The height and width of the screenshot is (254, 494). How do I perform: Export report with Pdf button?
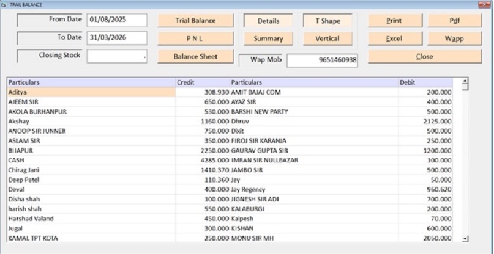454,21
